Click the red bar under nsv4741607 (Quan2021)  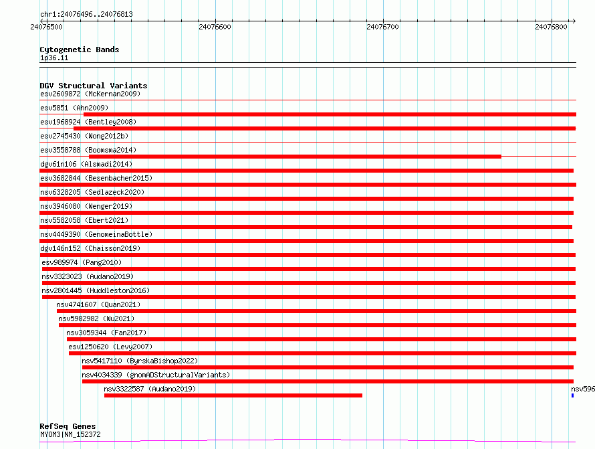point(316,311)
